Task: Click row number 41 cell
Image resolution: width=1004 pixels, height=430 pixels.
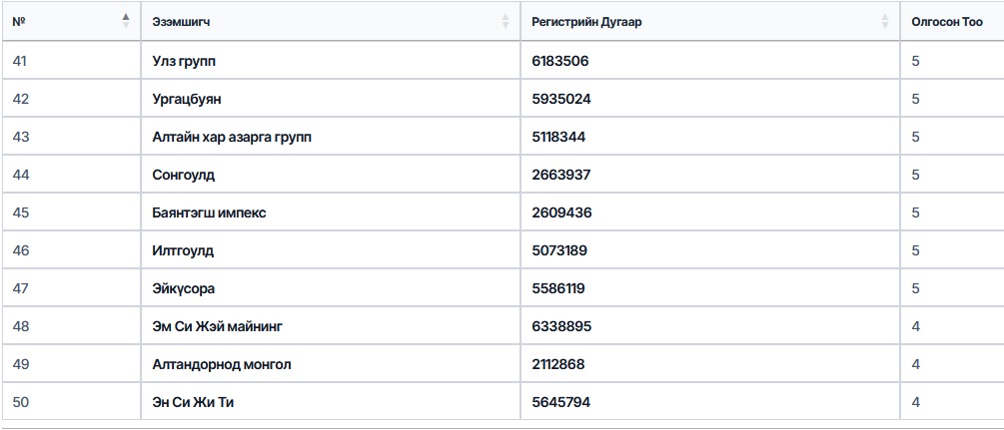Action: (21, 61)
